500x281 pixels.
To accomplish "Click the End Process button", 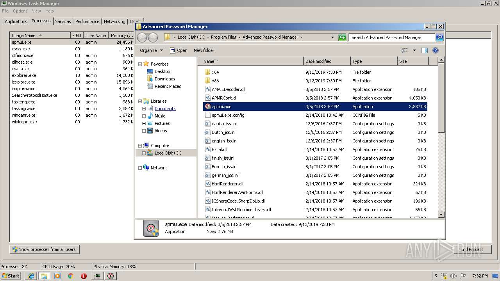I will pos(471,249).
